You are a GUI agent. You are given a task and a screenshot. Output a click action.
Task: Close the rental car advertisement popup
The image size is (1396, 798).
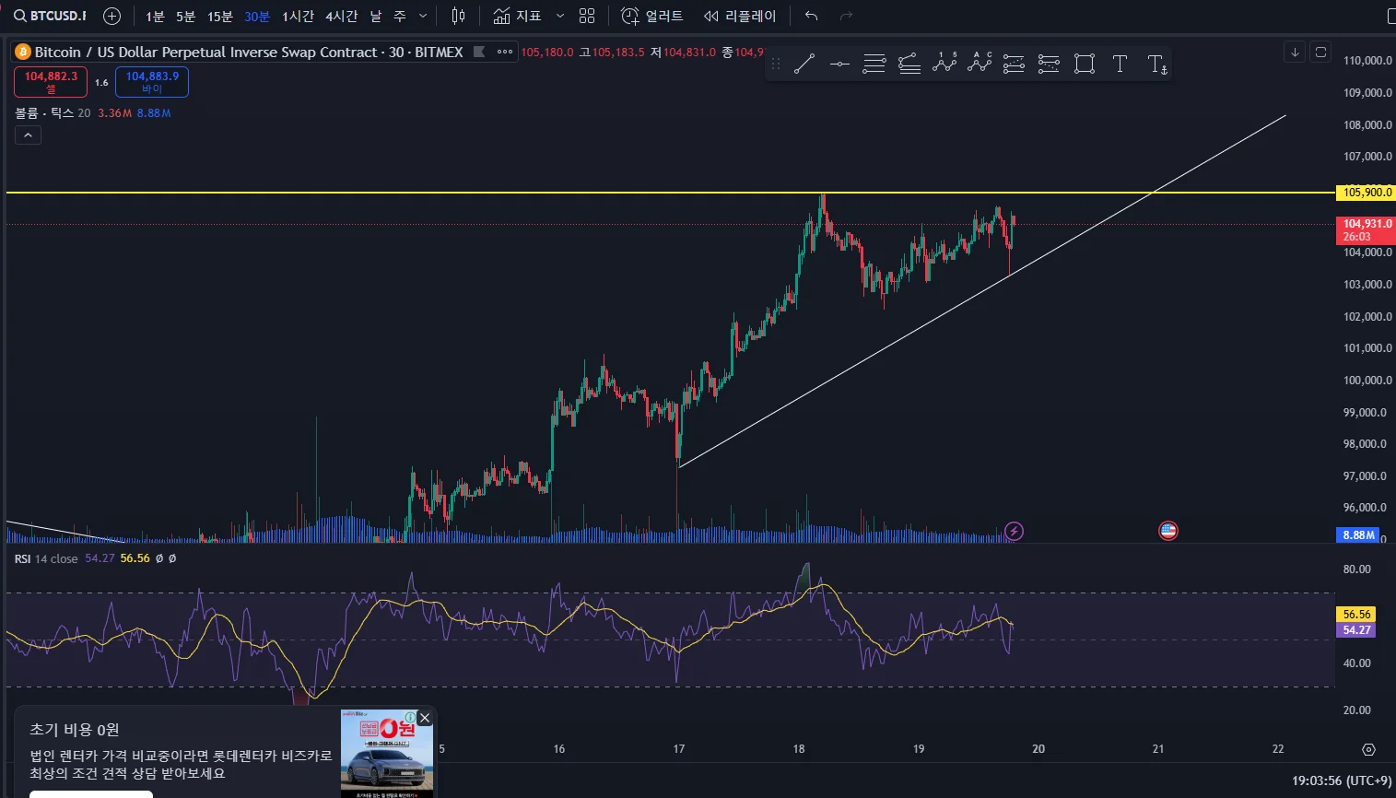(x=425, y=718)
